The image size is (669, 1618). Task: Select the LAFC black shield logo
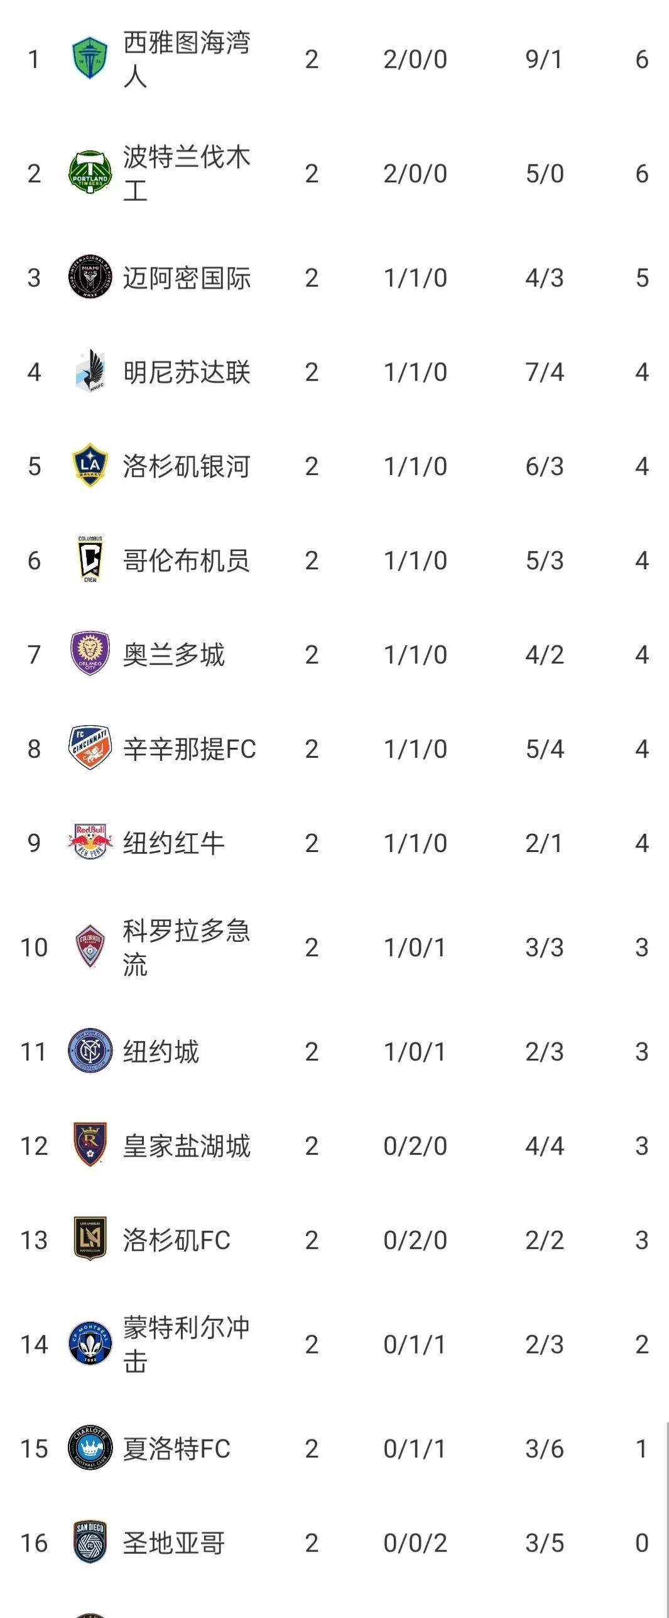[90, 1240]
